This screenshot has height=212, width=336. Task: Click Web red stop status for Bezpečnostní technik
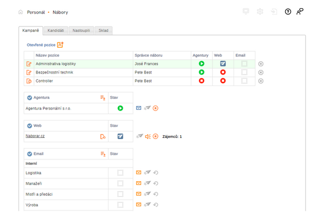coord(223,72)
